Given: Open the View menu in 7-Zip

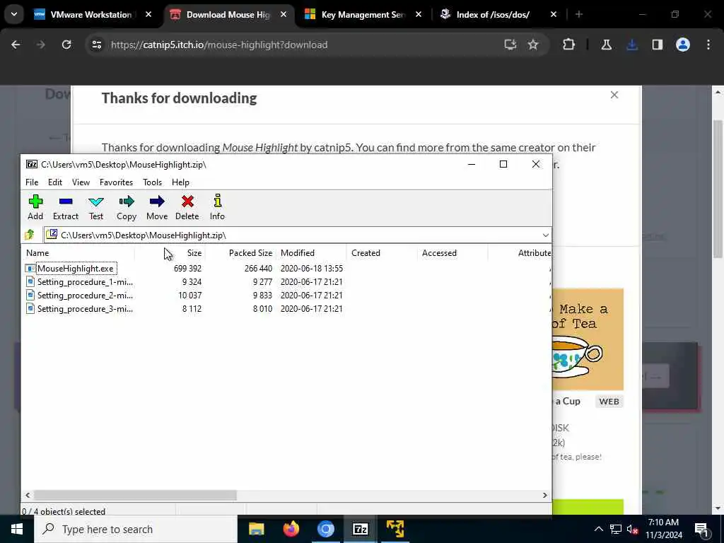Looking at the screenshot, I should (81, 182).
